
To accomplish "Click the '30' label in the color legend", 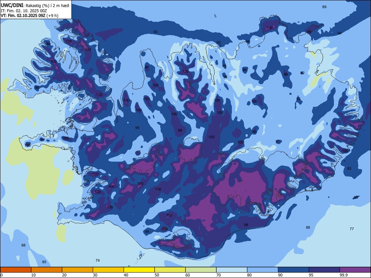I will tap(95, 275).
